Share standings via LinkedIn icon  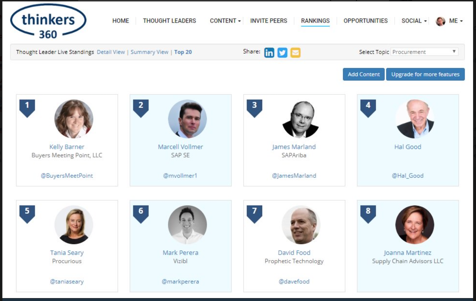pos(269,52)
